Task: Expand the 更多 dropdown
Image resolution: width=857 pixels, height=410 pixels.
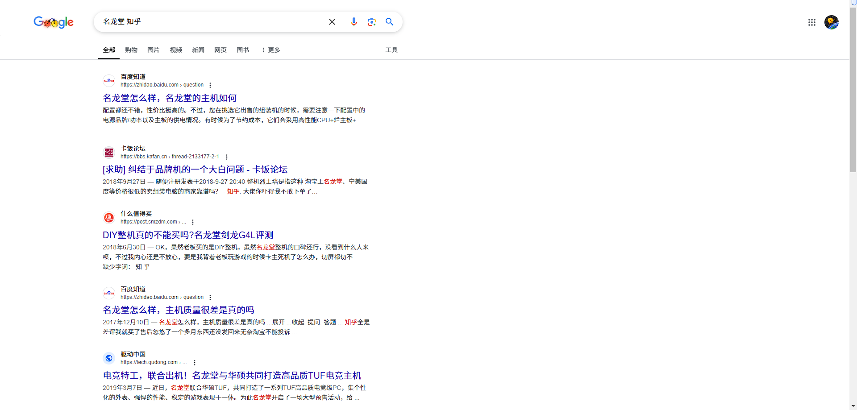Action: 271,50
